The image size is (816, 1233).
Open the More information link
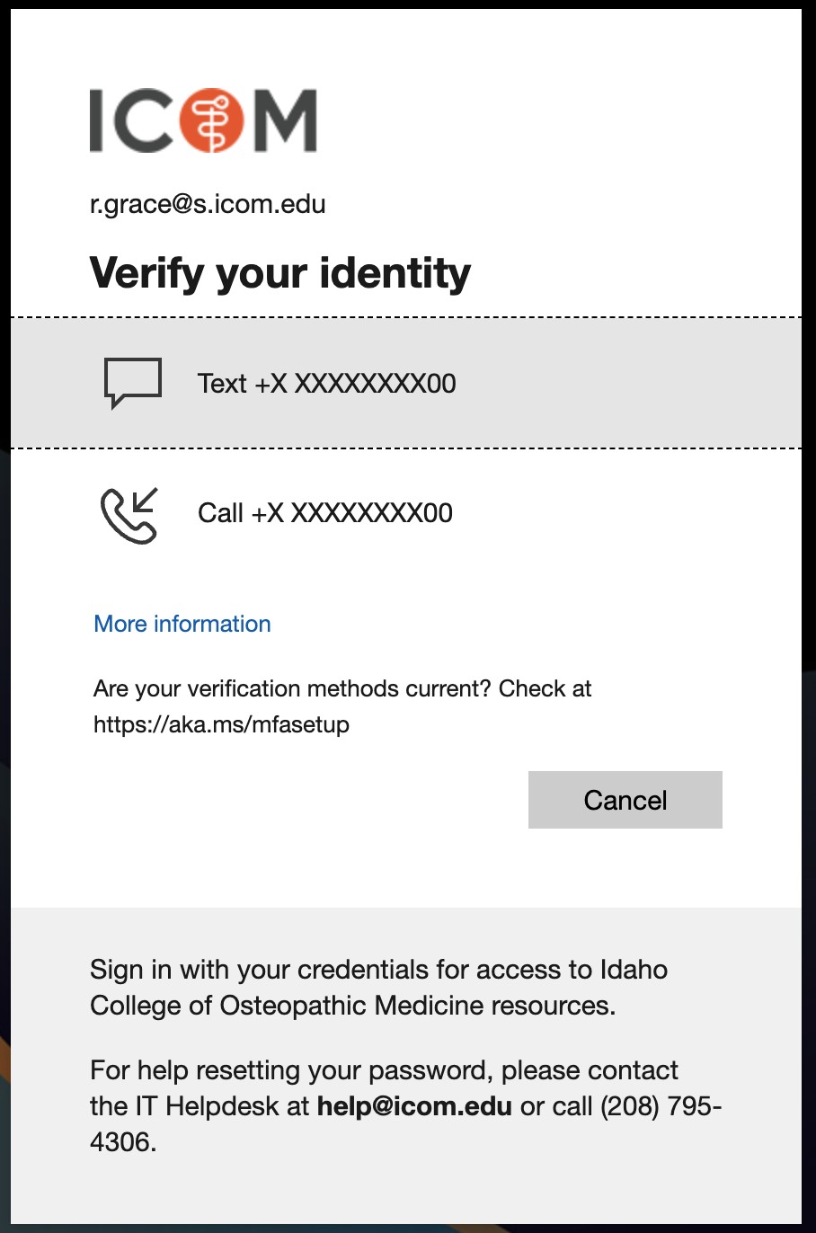[182, 624]
